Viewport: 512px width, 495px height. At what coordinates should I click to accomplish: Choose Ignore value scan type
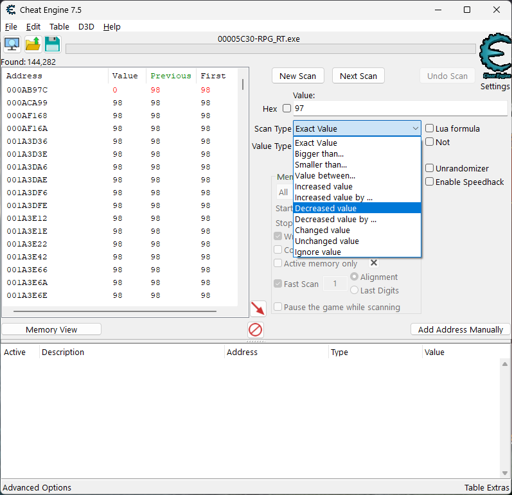pos(357,252)
